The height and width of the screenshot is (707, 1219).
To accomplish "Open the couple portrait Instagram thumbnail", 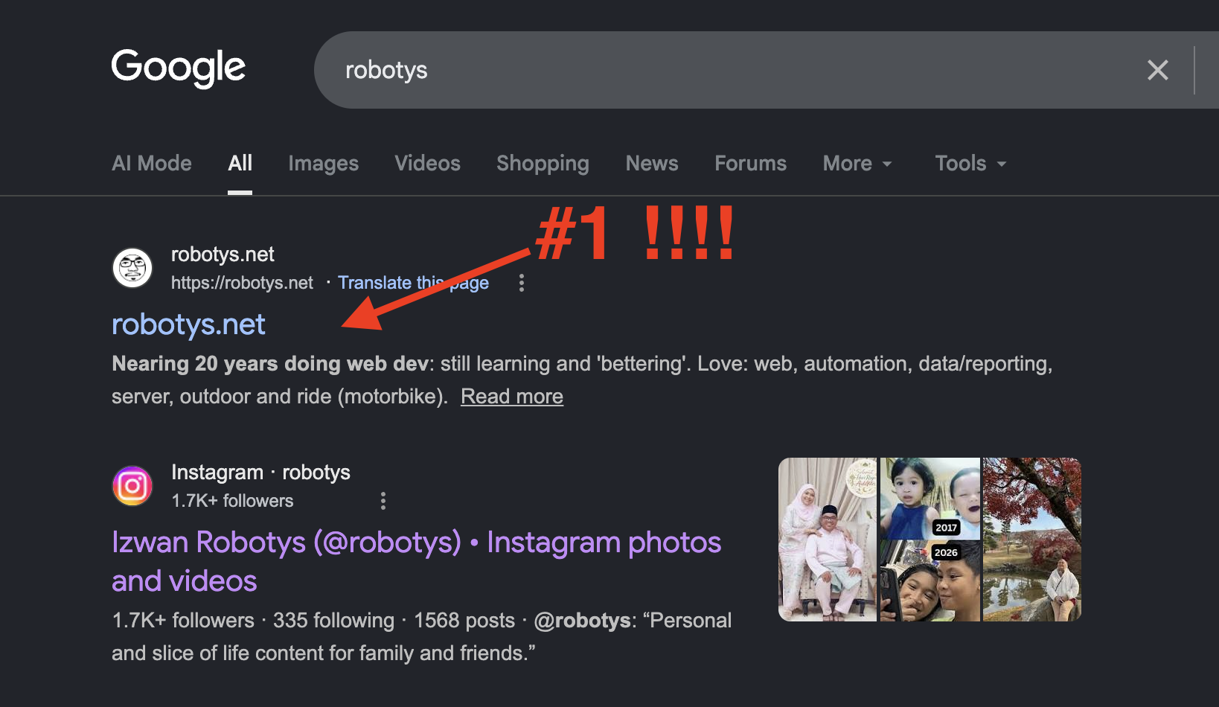I will (x=828, y=540).
